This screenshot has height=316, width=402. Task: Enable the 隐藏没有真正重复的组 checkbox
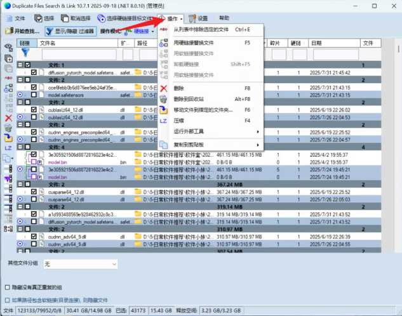7,287
